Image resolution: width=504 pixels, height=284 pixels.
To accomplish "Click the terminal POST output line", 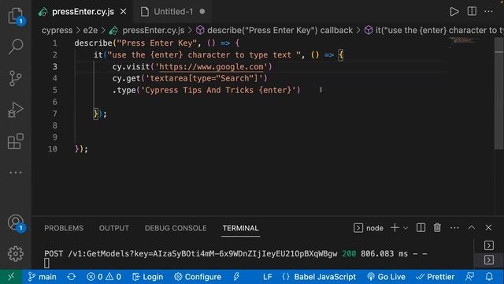I will point(235,254).
